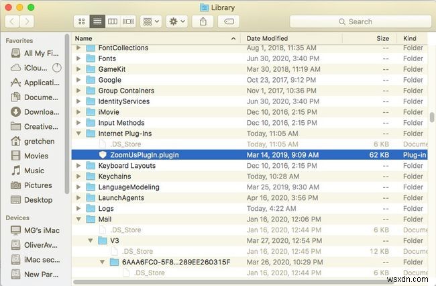
Task: Sort by Date Modified column header
Action: coord(291,38)
